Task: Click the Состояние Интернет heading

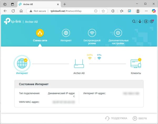Action: point(34,84)
